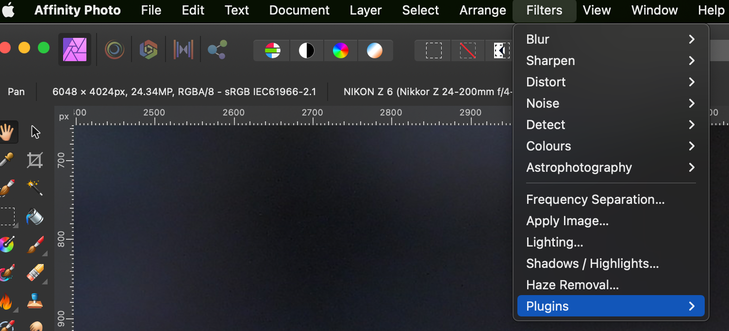
Task: Open the File menu
Action: click(151, 10)
